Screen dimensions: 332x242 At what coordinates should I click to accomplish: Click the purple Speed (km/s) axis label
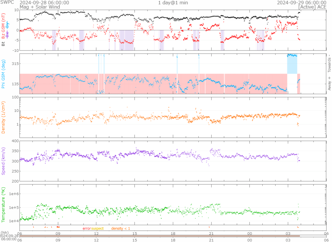(x=3, y=161)
